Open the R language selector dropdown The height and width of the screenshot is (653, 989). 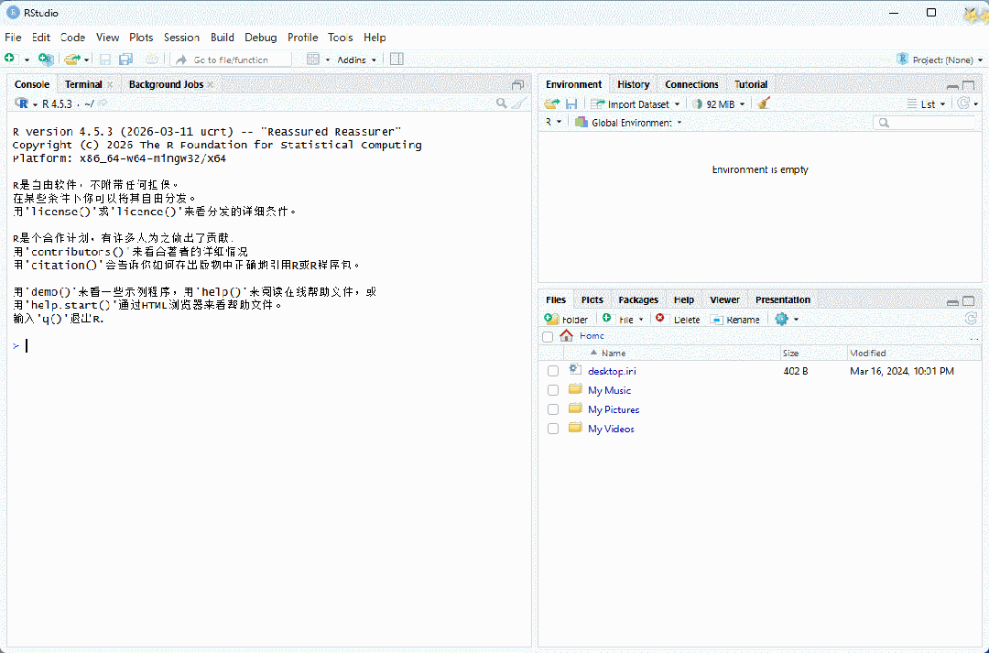pos(553,122)
